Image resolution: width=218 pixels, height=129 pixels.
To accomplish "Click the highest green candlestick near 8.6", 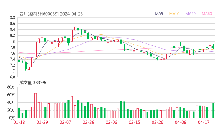I will coord(78,27).
